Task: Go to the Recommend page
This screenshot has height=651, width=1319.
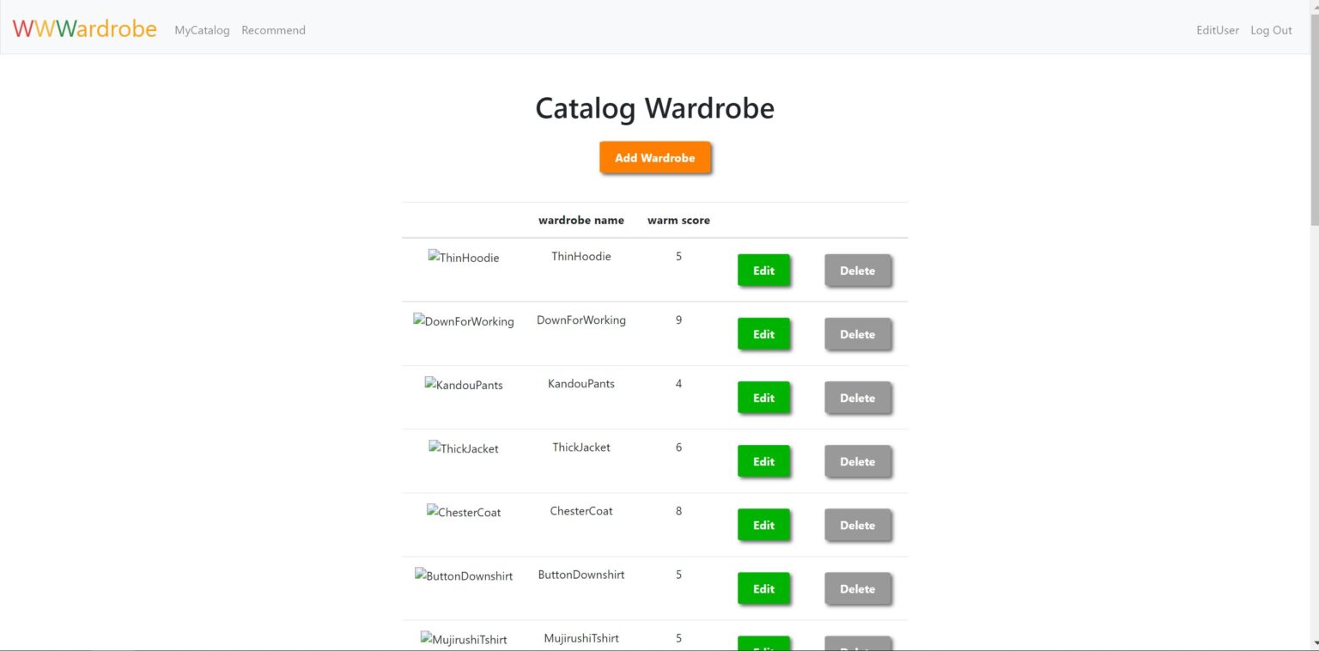Action: click(x=273, y=30)
